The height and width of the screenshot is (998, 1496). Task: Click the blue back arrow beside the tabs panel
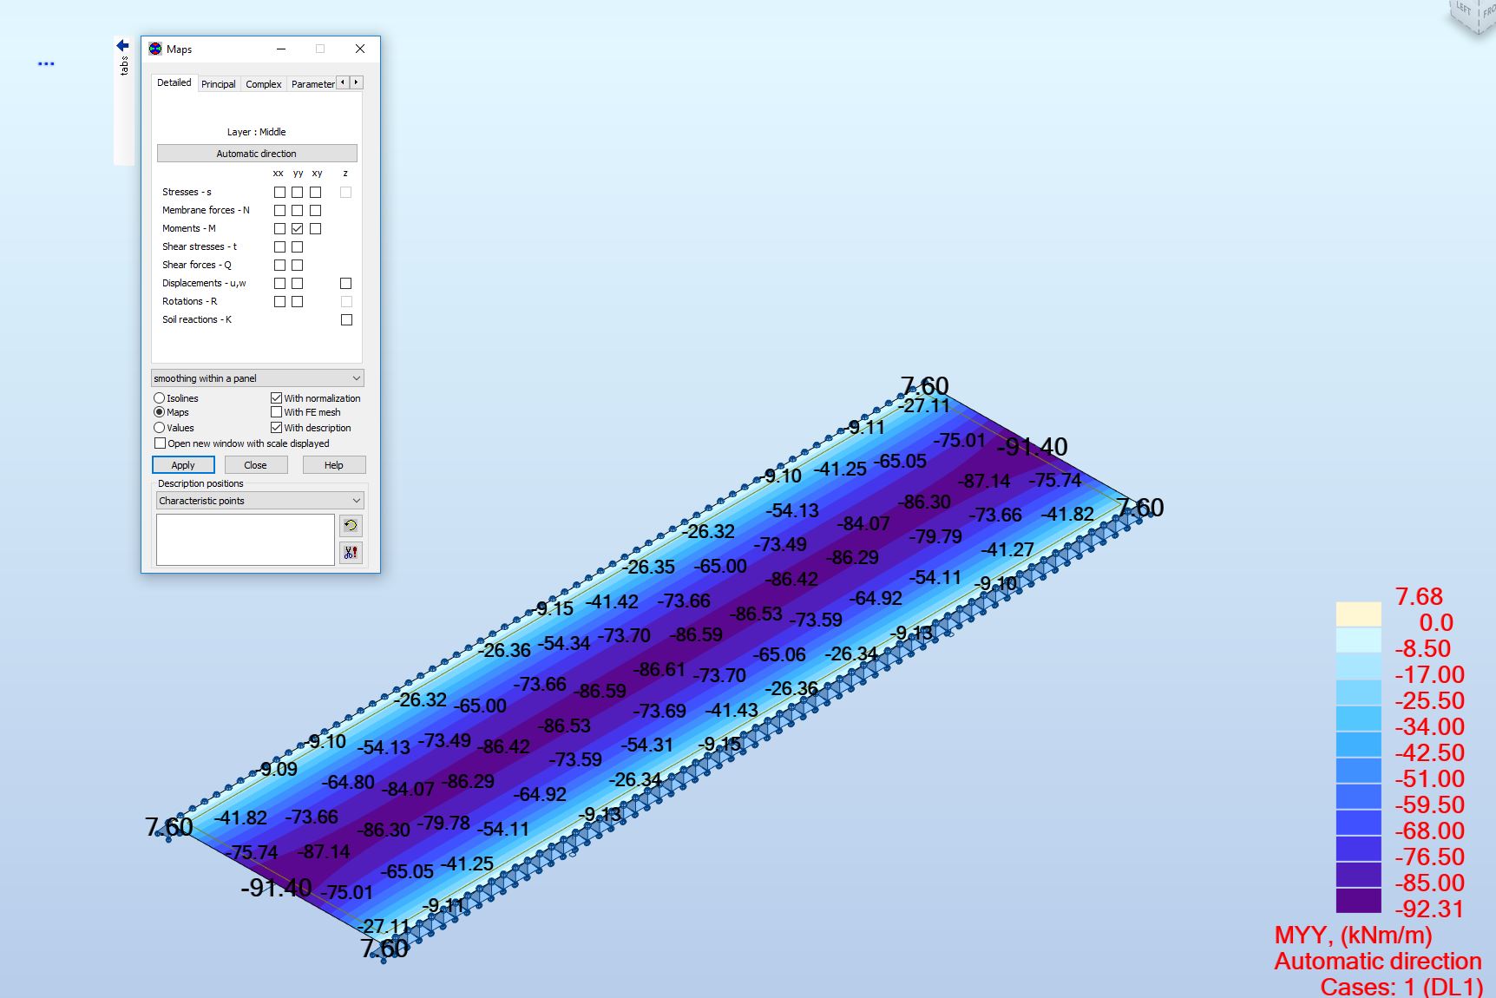121,45
